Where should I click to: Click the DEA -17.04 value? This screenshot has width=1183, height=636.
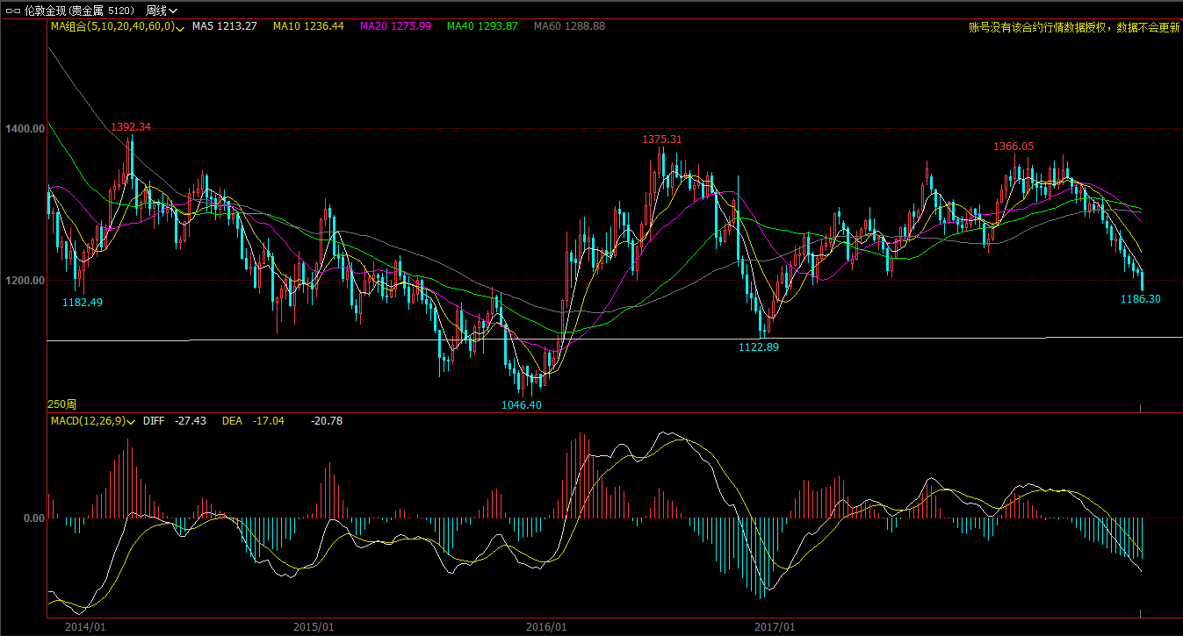pos(253,421)
